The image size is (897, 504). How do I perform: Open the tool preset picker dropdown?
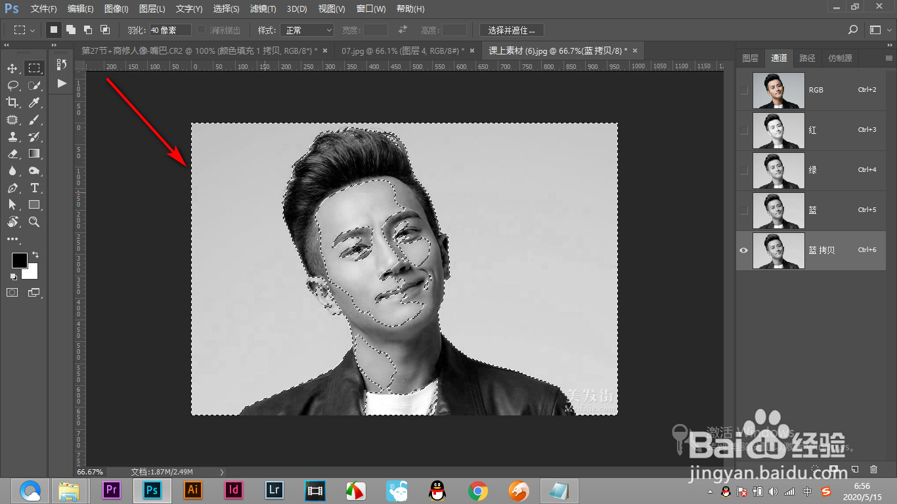click(x=25, y=30)
